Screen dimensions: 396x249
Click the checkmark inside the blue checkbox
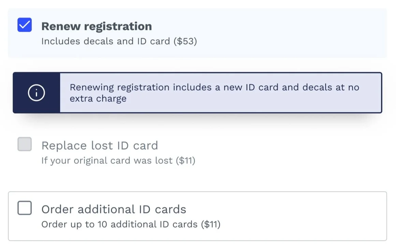pyautogui.click(x=24, y=25)
